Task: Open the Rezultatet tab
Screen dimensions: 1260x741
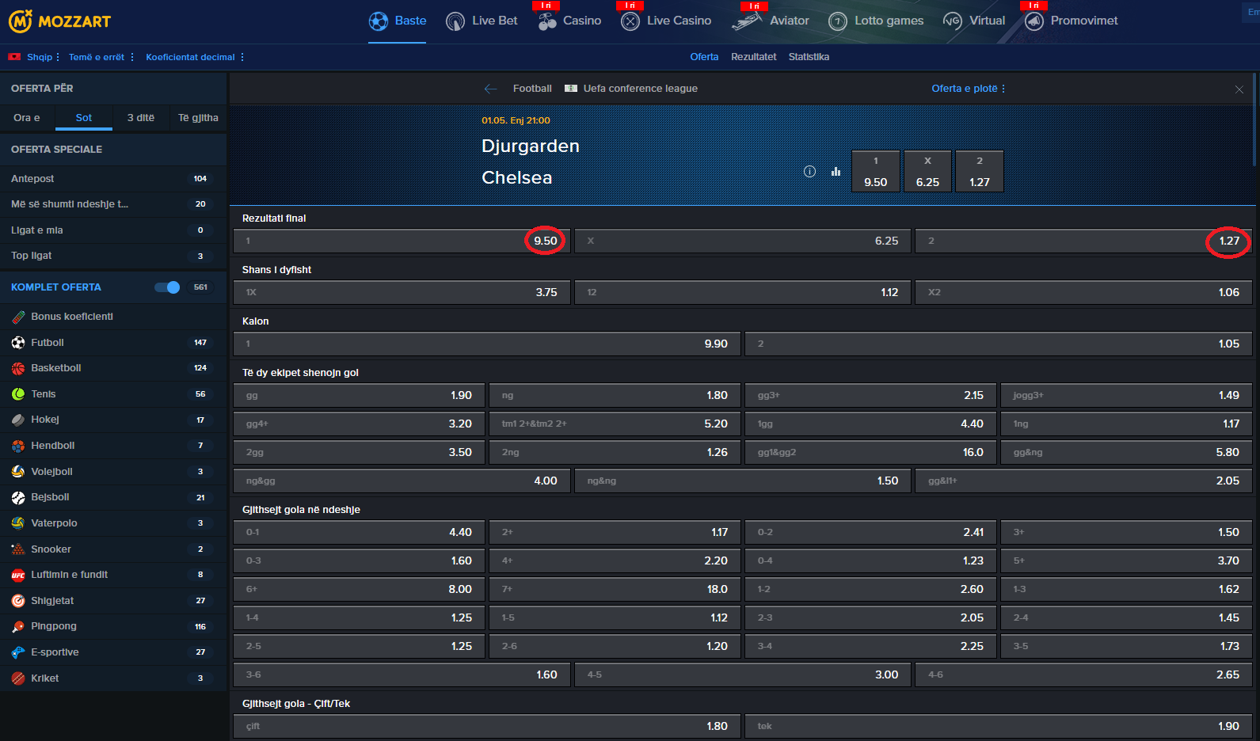Action: click(x=754, y=57)
